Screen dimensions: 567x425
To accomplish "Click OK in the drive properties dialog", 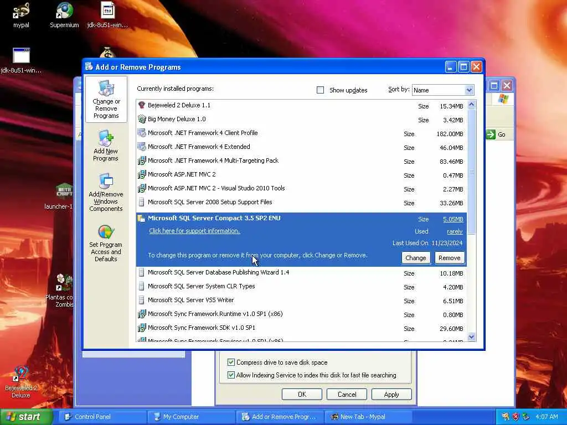I will pos(302,394).
